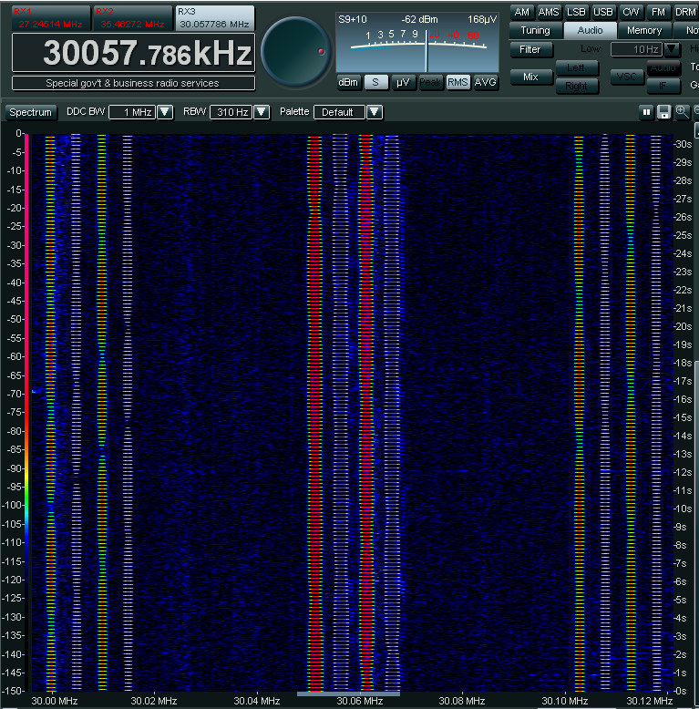Click the band label 'Special gov't & business radio services'
The height and width of the screenshot is (709, 699).
click(133, 83)
